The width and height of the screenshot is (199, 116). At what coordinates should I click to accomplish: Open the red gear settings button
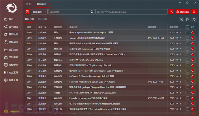click(x=194, y=12)
